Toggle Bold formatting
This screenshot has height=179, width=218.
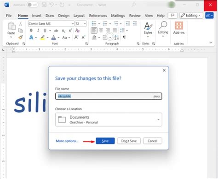[x=31, y=30]
